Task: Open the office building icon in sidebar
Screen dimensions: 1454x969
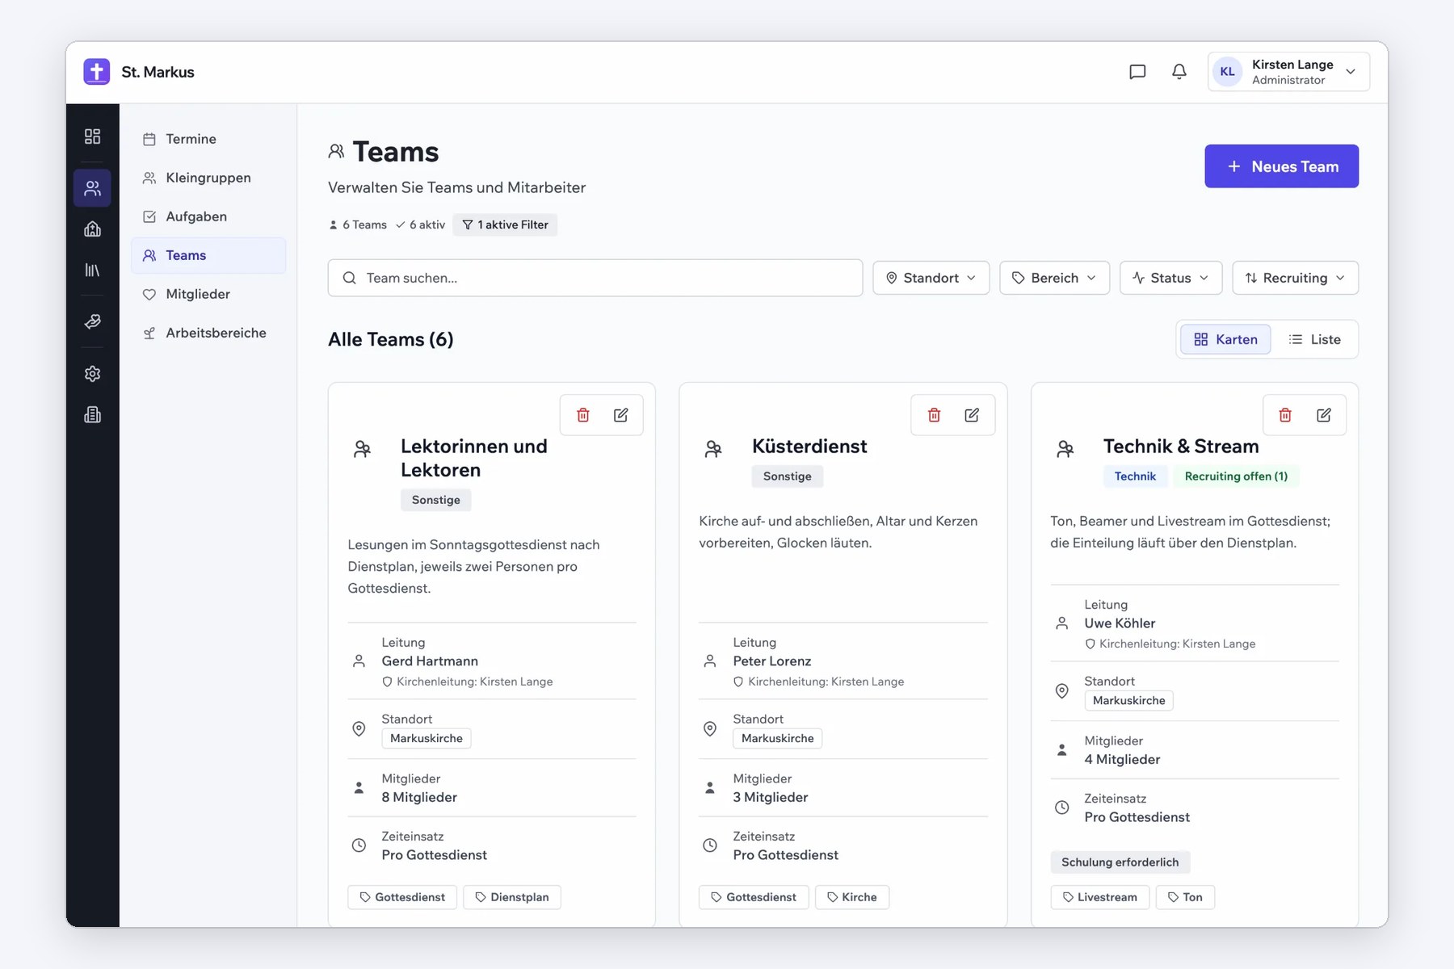Action: (x=92, y=415)
